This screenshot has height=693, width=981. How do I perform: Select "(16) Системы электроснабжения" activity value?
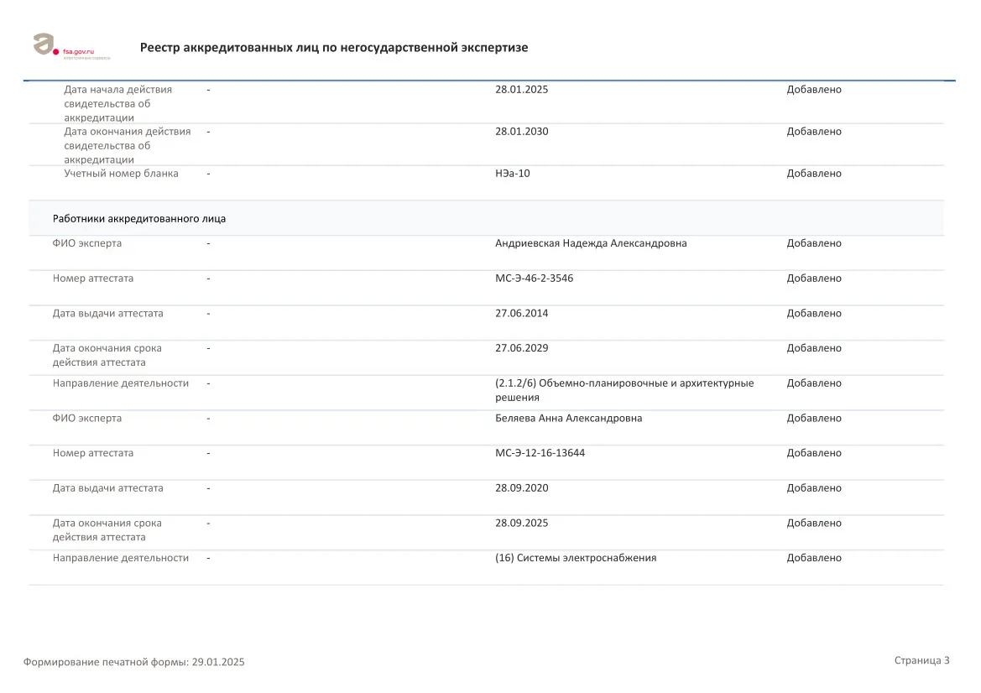tap(576, 558)
